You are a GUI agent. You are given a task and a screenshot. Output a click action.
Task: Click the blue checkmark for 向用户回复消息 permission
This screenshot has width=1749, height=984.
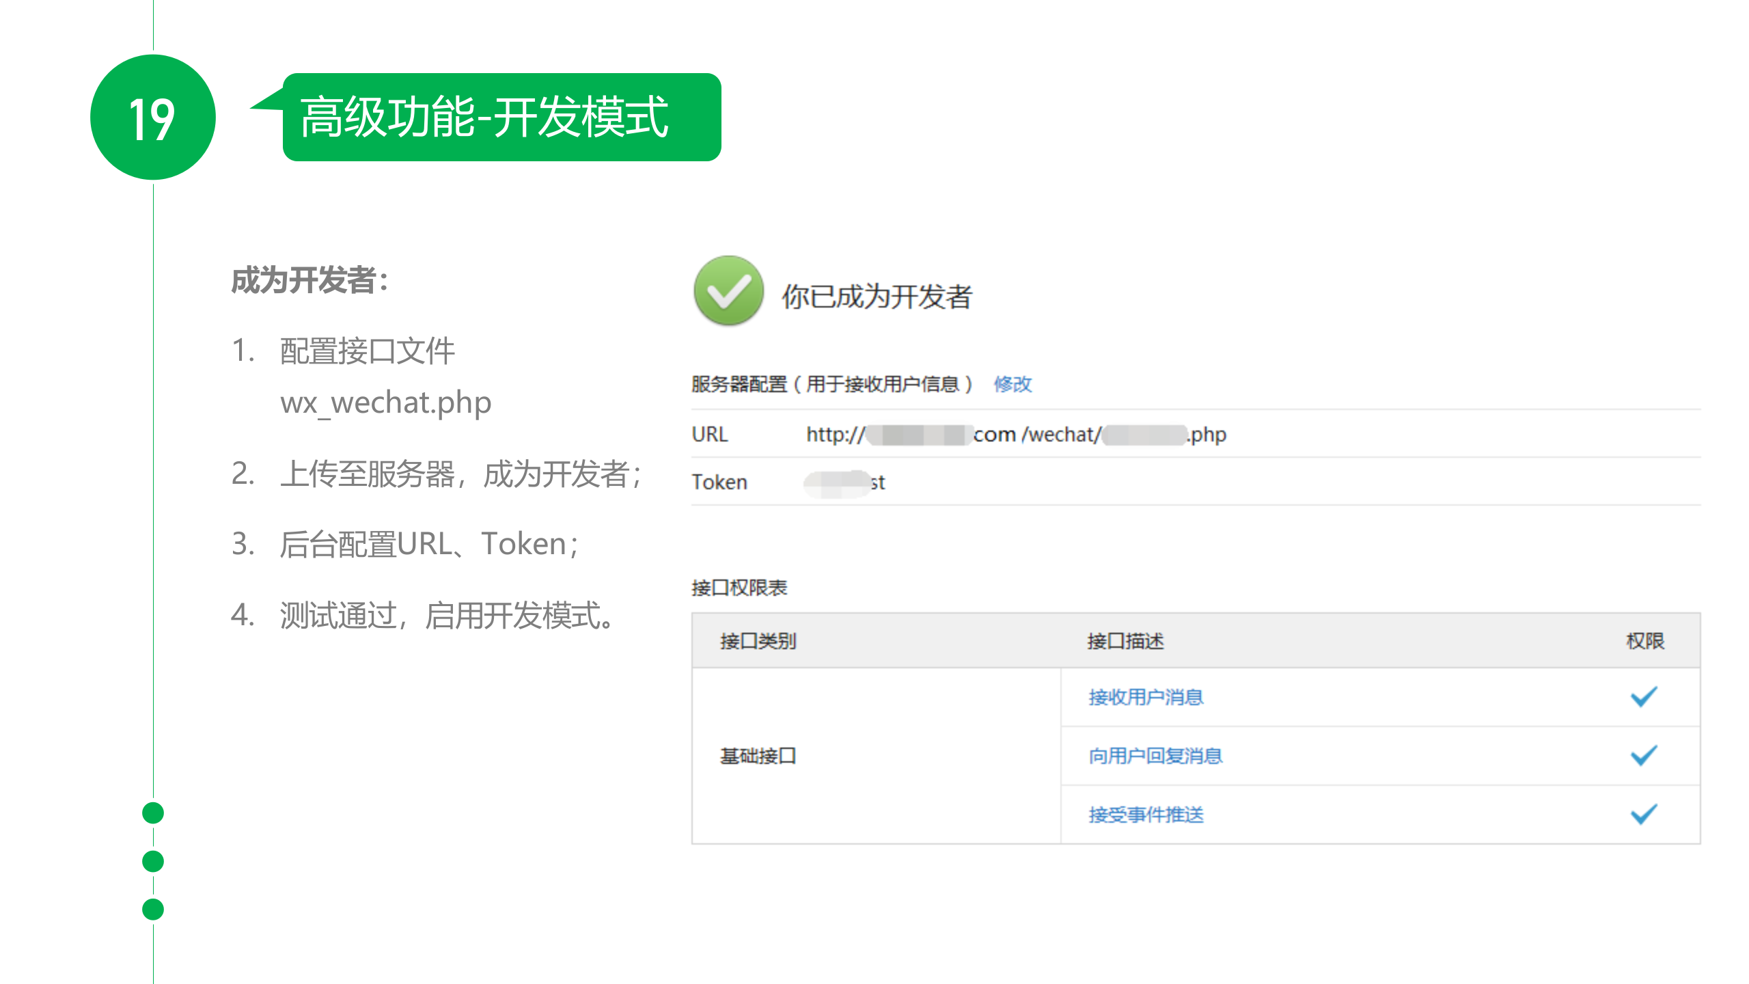coord(1642,756)
